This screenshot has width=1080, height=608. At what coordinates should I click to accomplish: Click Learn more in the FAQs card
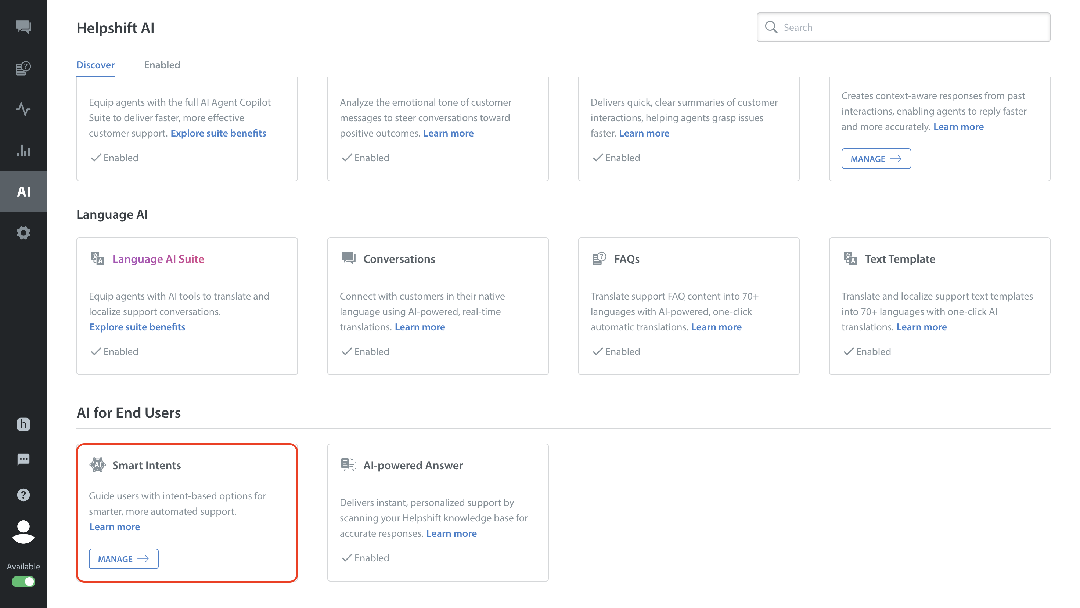(x=716, y=327)
